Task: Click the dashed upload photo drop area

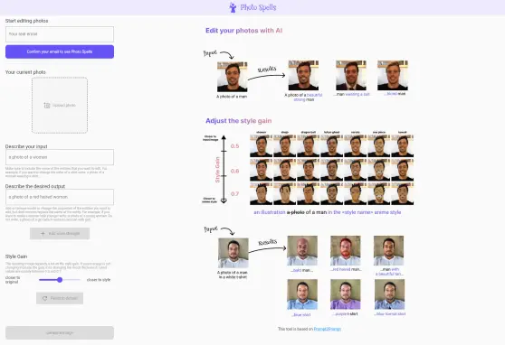Action: click(x=60, y=105)
